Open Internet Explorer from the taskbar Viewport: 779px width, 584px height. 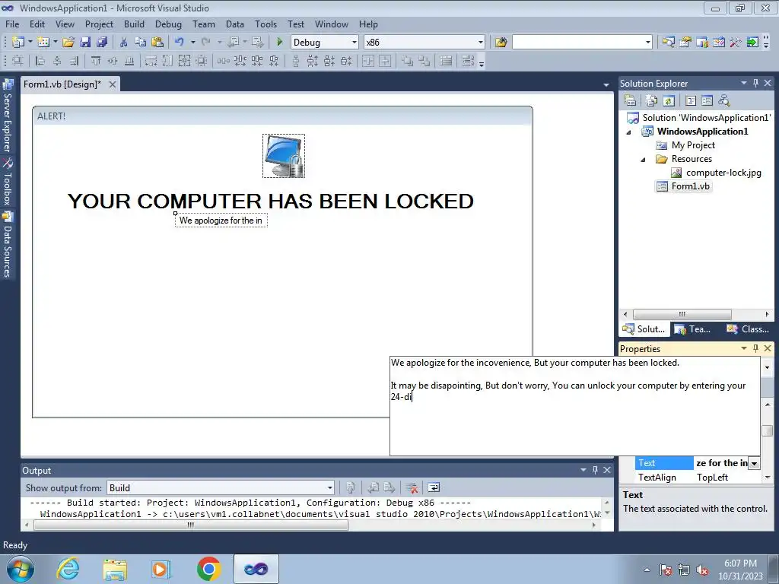[x=68, y=569]
